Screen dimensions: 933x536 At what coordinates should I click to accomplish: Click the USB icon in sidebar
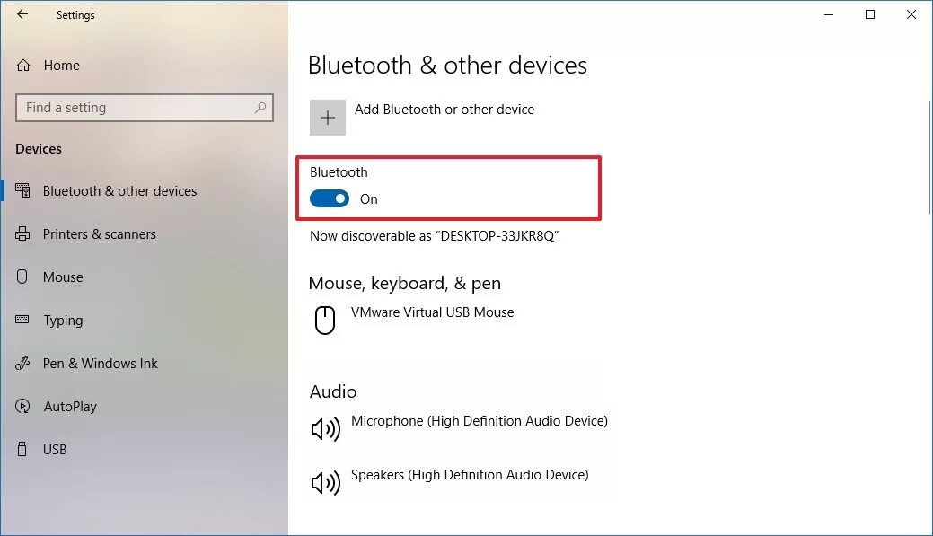(x=23, y=449)
